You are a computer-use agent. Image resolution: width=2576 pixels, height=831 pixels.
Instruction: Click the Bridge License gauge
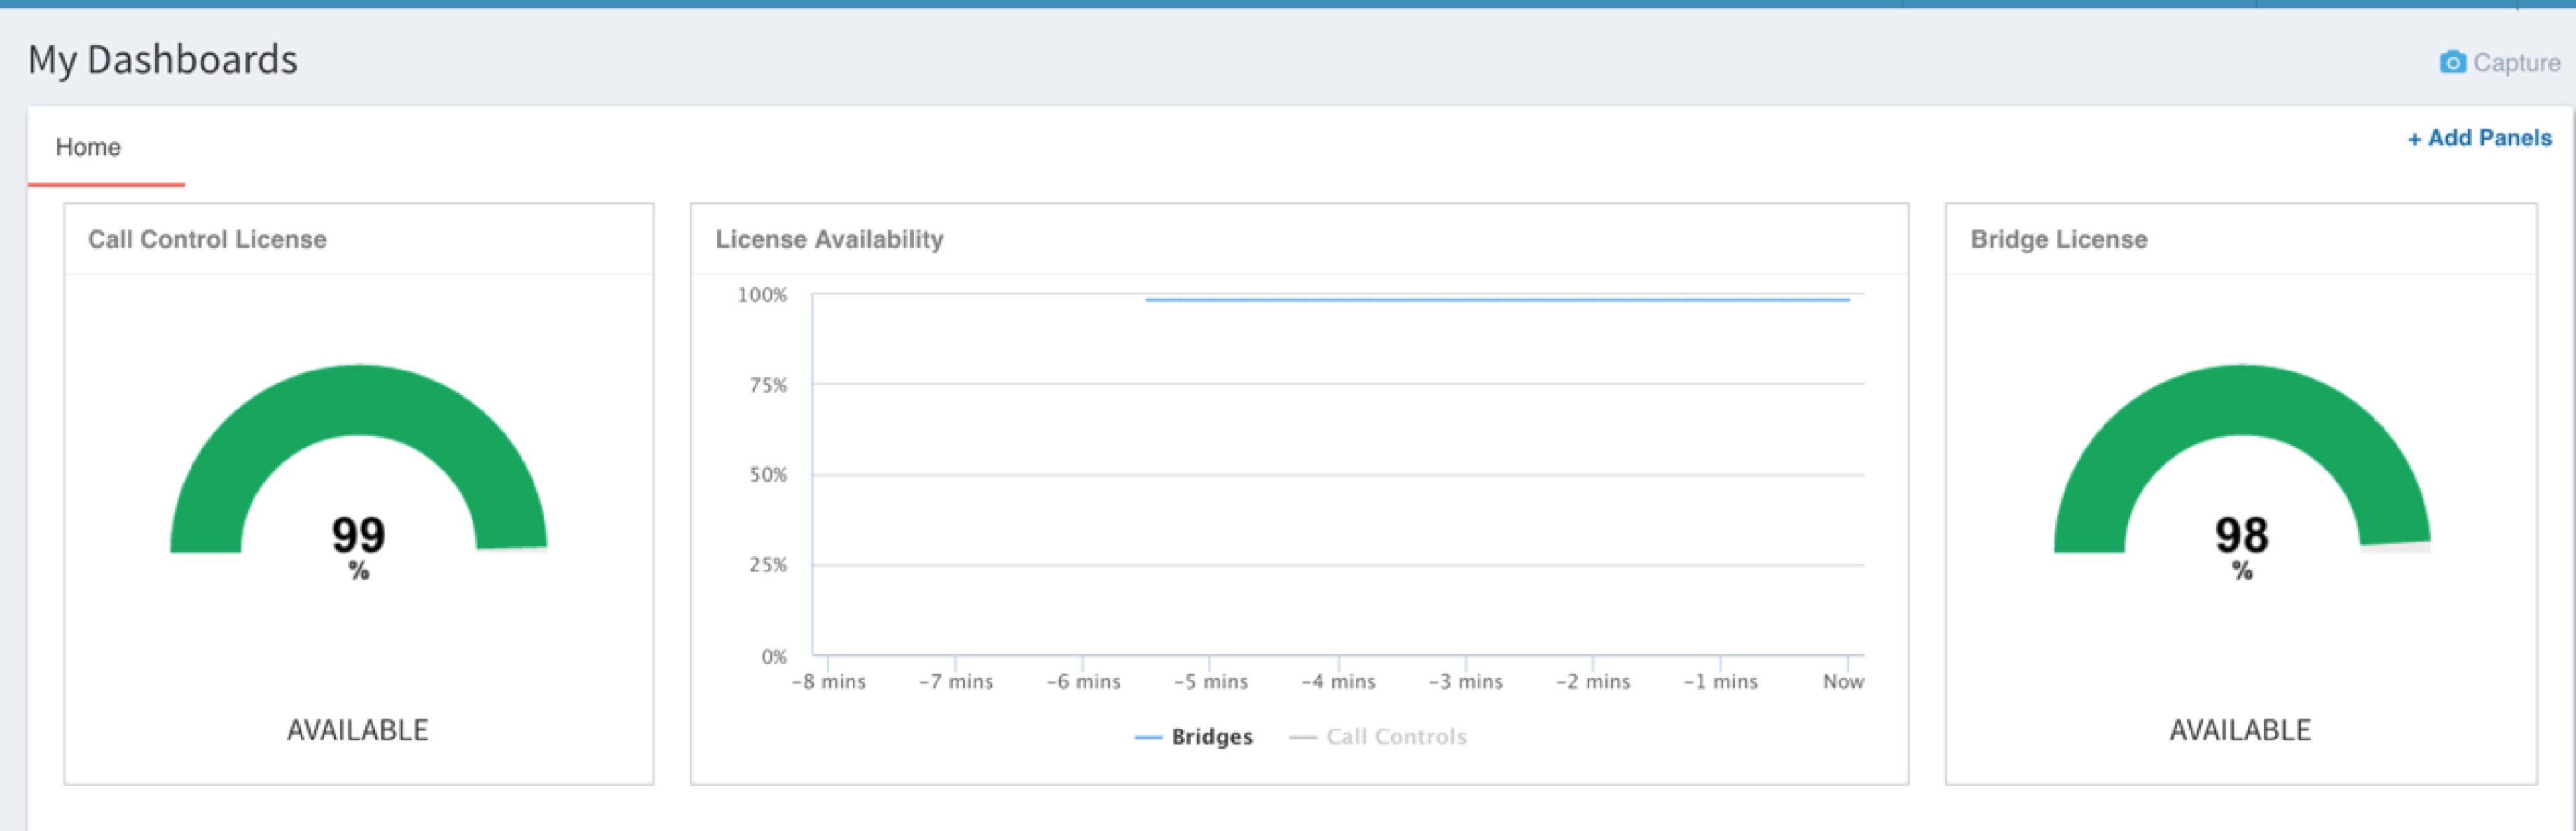(x=2241, y=459)
